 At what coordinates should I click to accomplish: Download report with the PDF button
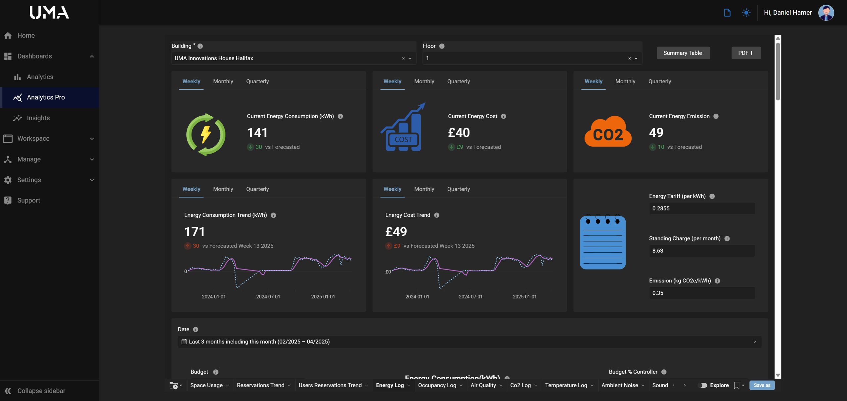(x=746, y=53)
